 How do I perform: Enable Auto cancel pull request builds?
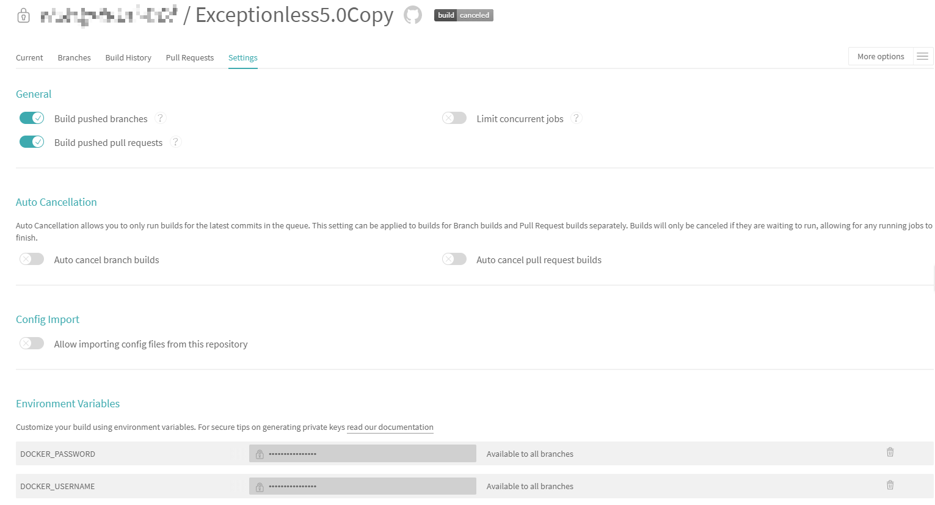tap(454, 259)
